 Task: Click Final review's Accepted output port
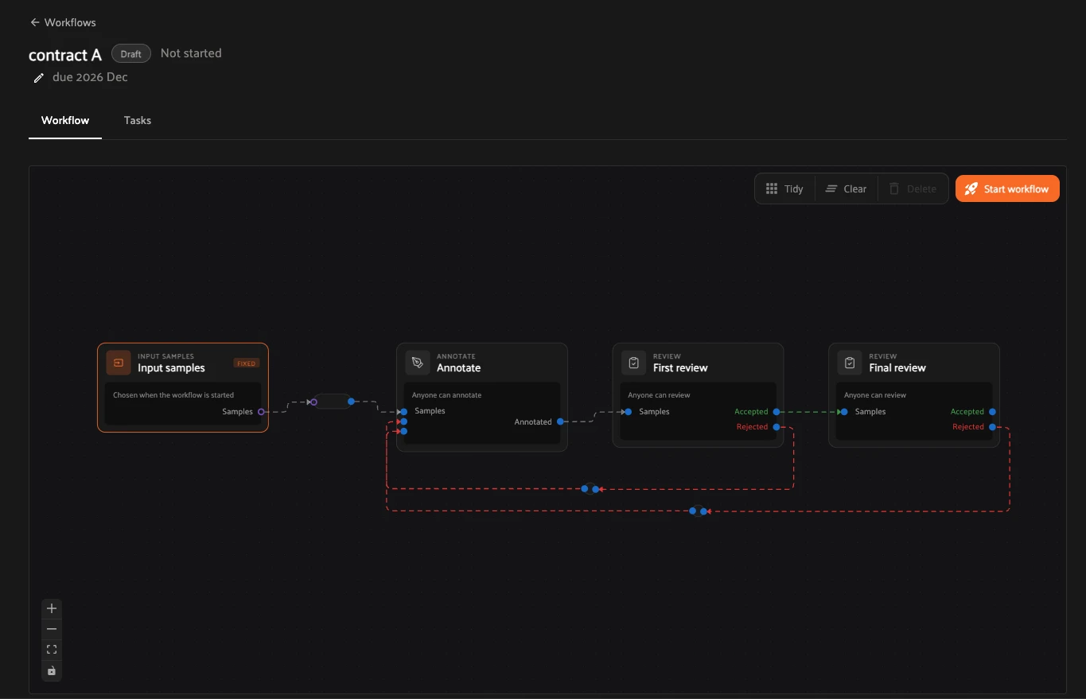[x=992, y=412]
